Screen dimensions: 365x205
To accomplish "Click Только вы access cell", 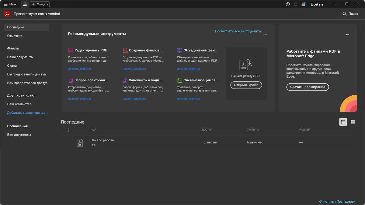I will (210, 142).
